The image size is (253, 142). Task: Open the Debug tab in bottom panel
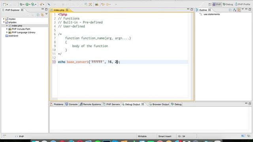click(176, 104)
